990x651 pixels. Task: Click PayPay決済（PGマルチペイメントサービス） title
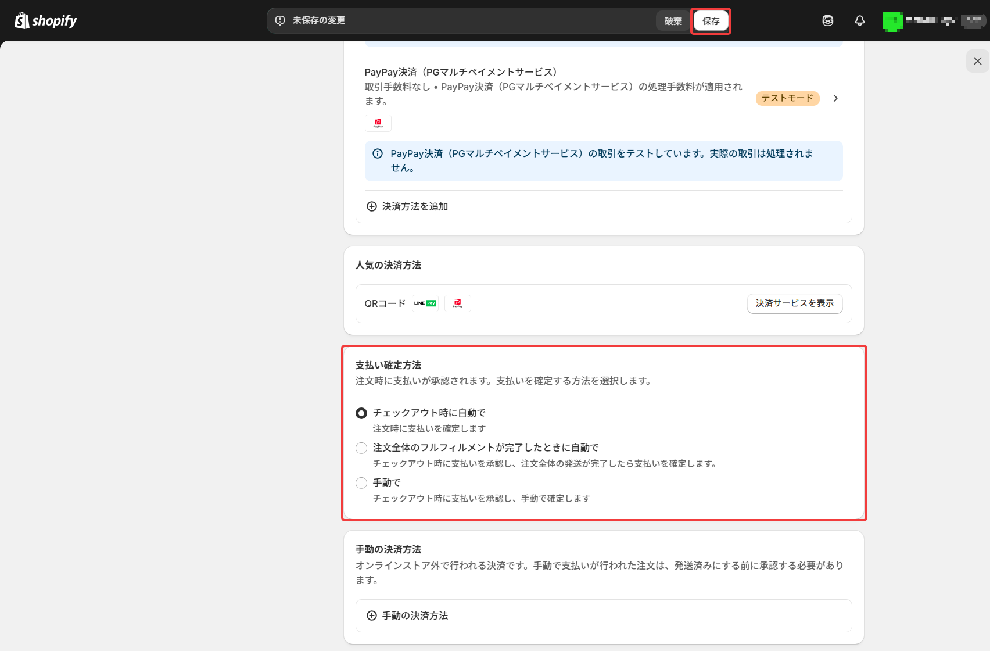463,72
